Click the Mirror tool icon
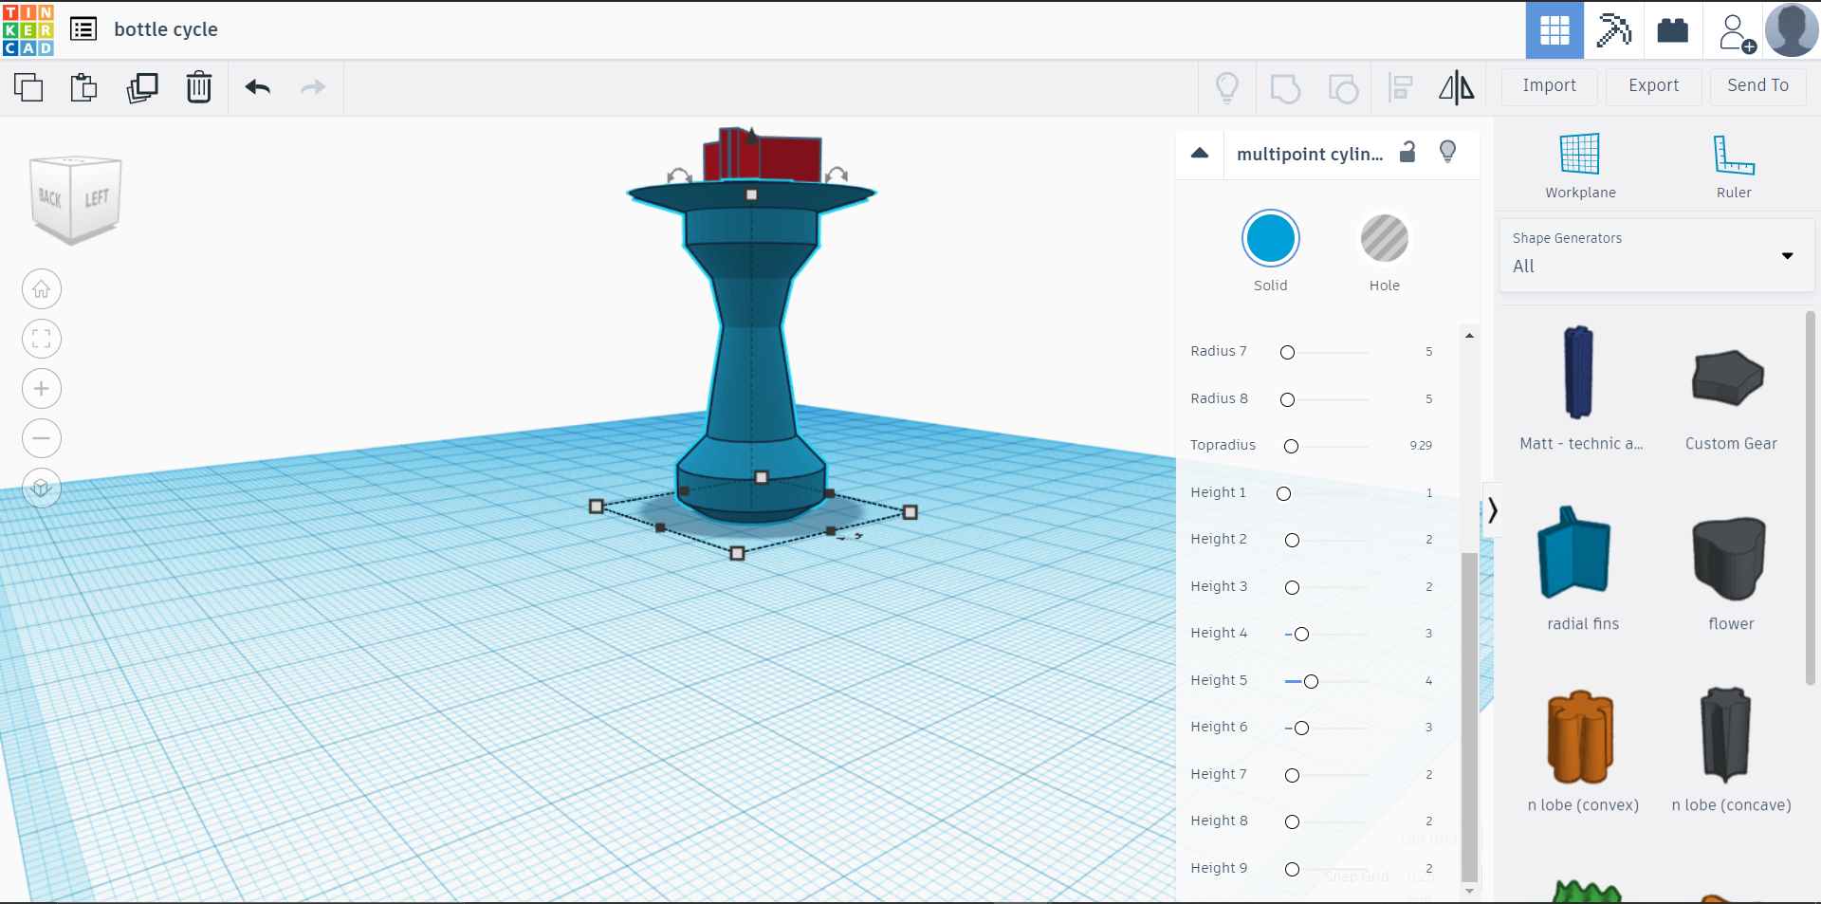The image size is (1821, 904). pyautogui.click(x=1456, y=87)
